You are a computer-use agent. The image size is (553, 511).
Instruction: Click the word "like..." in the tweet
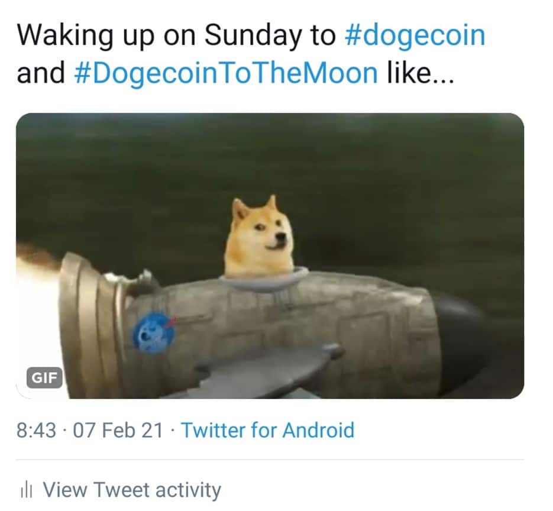pyautogui.click(x=420, y=73)
